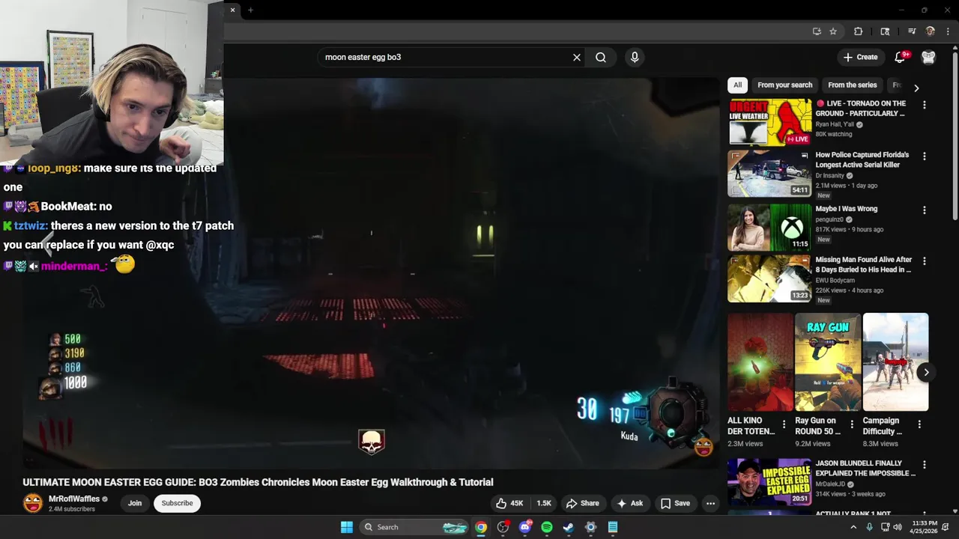Open options for All Kino Der Toten short

click(784, 424)
